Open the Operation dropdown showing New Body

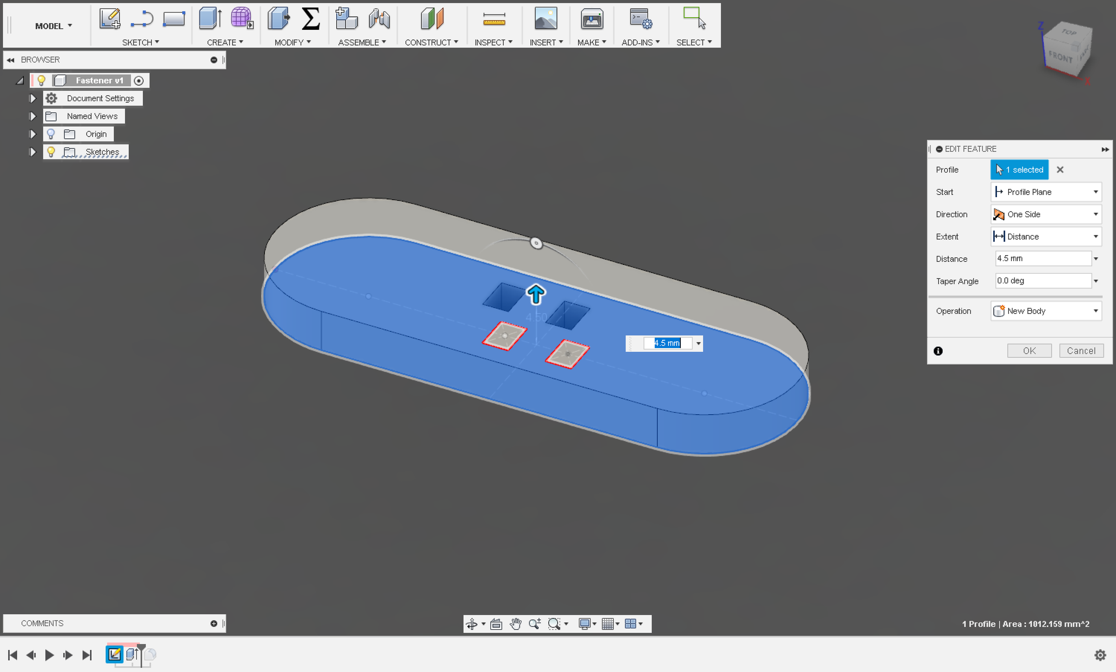1096,310
